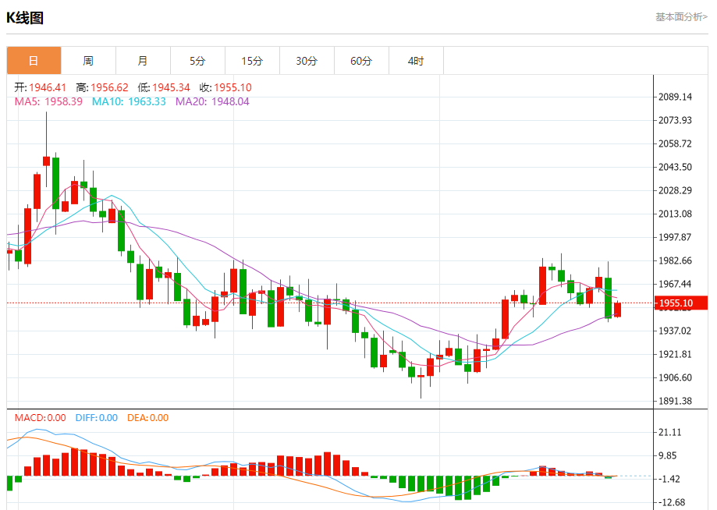Click the 21.11 MACD axis label
The width and height of the screenshot is (717, 510).
[670, 432]
